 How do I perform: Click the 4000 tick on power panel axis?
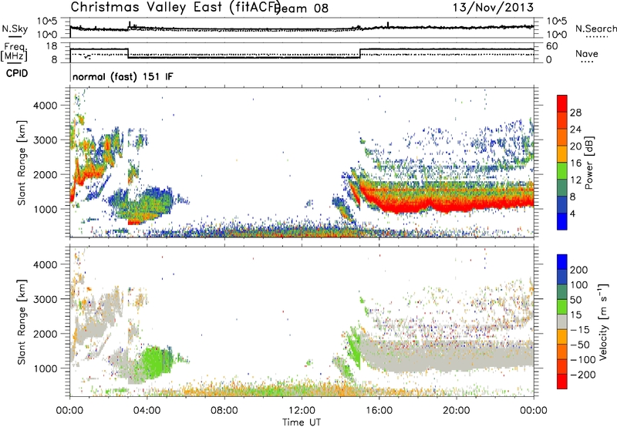coord(45,106)
